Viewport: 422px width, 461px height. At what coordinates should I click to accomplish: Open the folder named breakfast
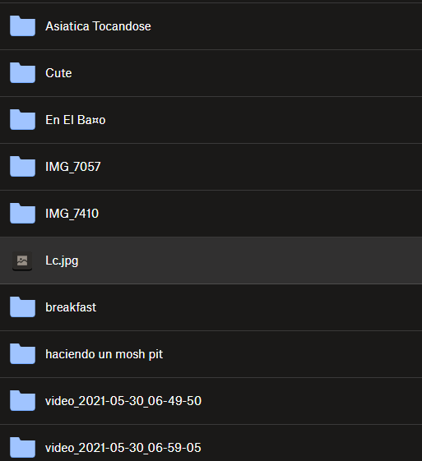click(x=71, y=307)
